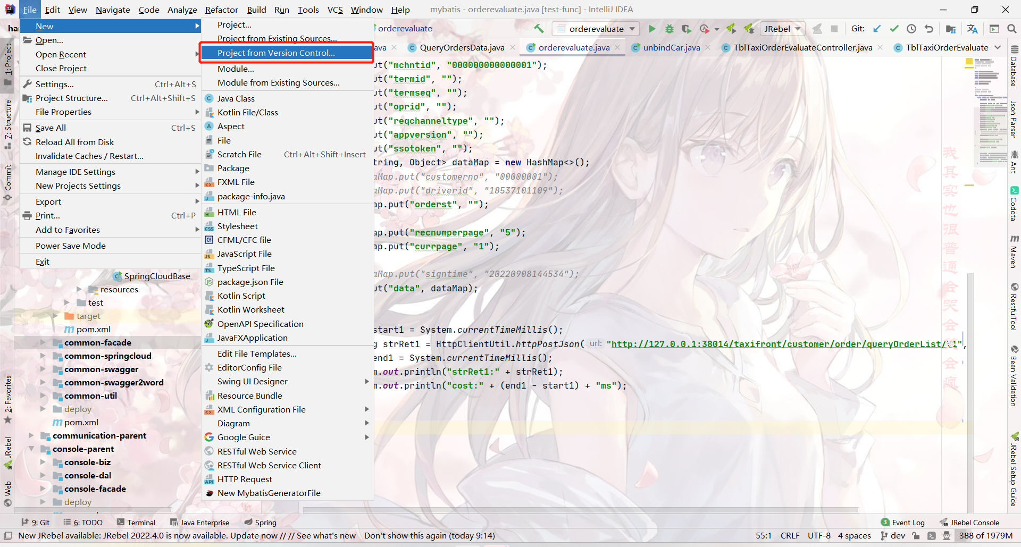Click the Git update project arrow
The height and width of the screenshot is (547, 1021).
click(877, 29)
